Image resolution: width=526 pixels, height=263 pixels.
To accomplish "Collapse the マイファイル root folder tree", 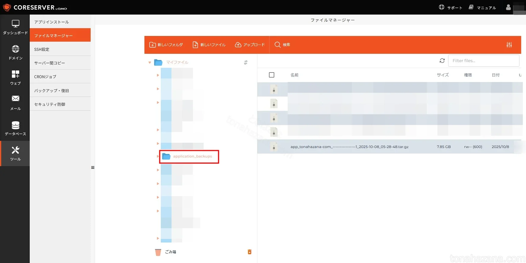I will [150, 62].
